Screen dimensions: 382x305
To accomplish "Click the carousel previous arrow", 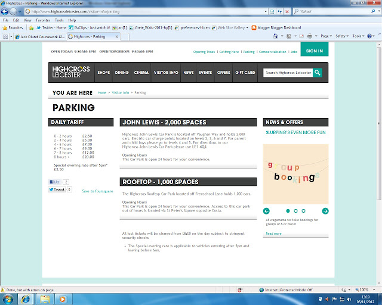I will [x=266, y=211].
